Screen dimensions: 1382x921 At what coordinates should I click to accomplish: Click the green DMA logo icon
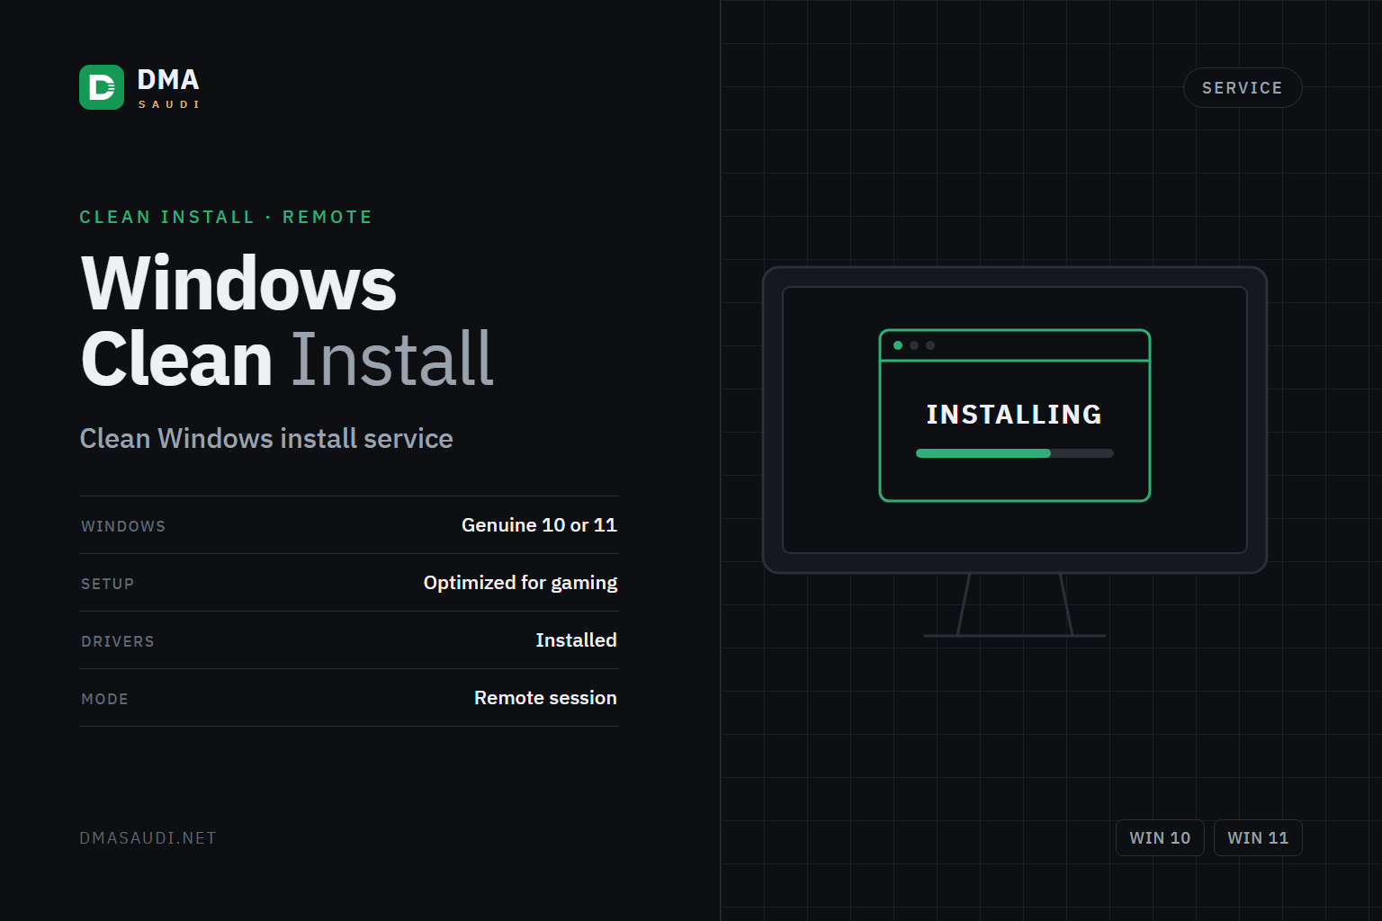[x=102, y=87]
